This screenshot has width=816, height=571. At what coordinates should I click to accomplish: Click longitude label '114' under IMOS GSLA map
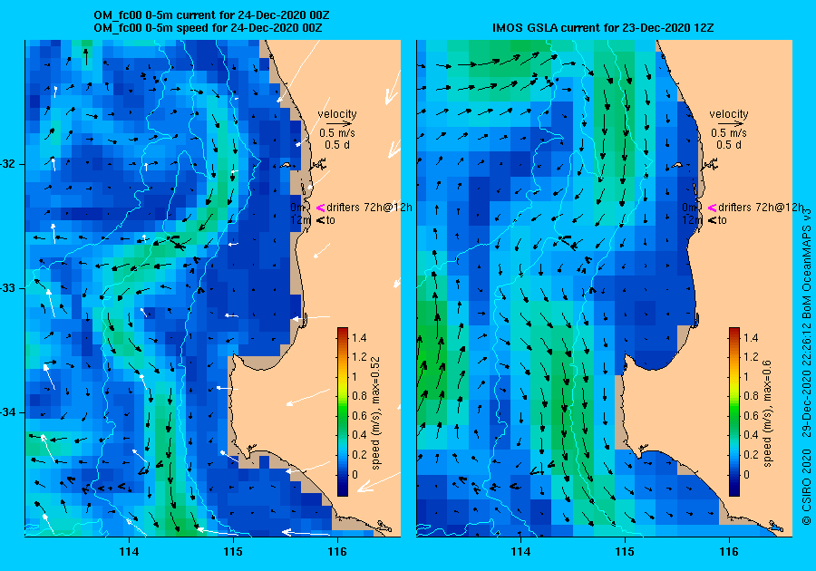520,552
